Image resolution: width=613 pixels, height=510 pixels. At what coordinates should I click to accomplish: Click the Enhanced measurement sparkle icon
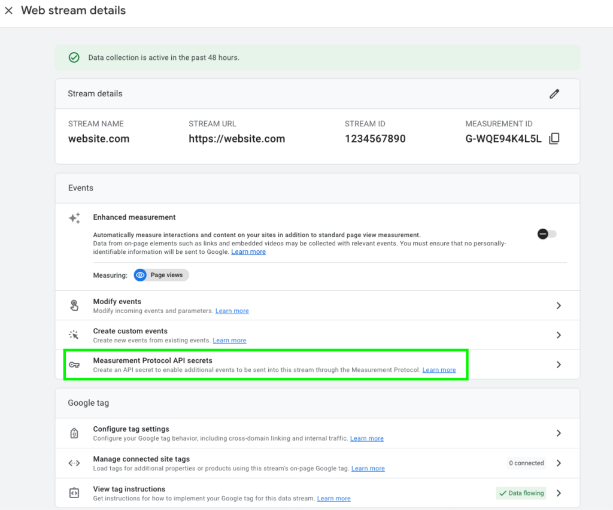pyautogui.click(x=74, y=218)
